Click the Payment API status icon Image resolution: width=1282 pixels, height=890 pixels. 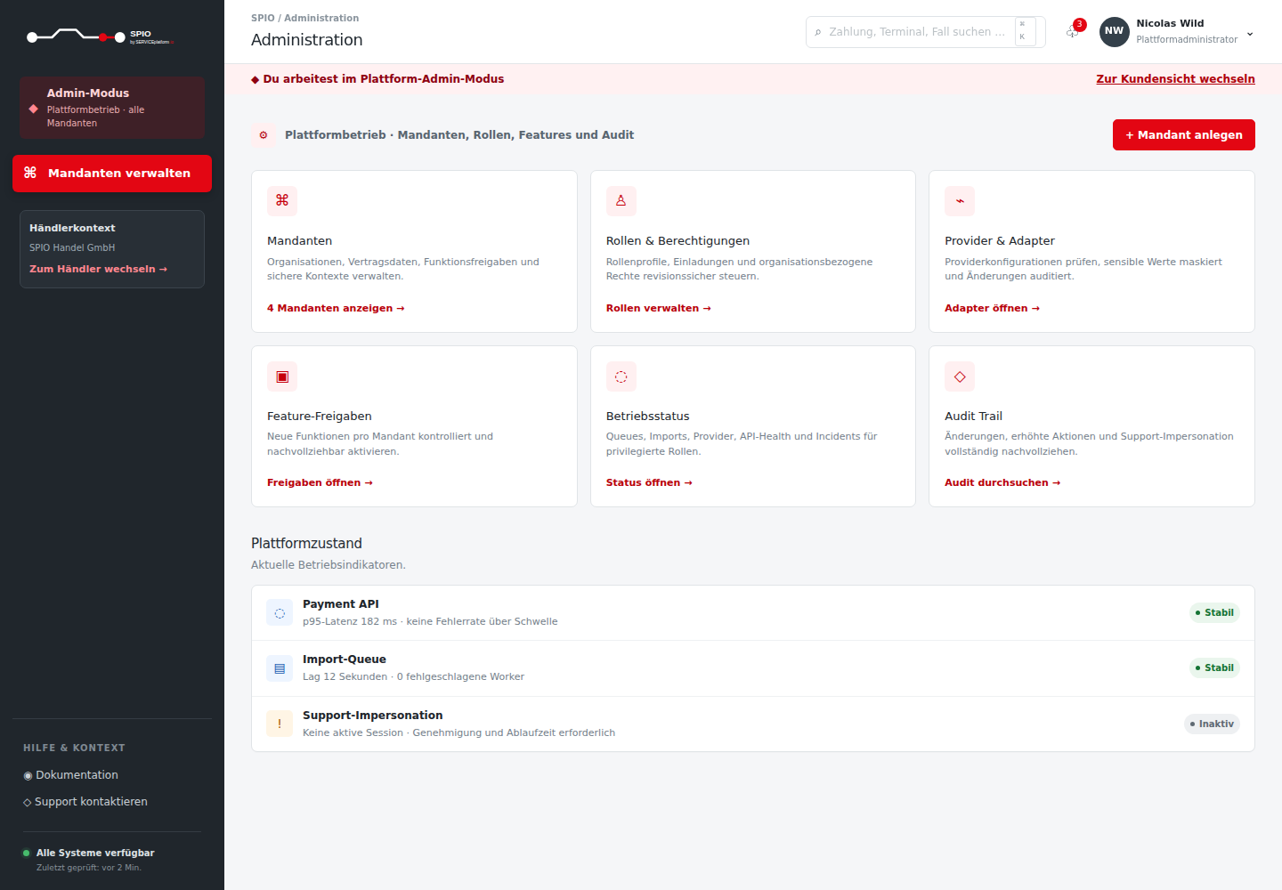tap(280, 612)
